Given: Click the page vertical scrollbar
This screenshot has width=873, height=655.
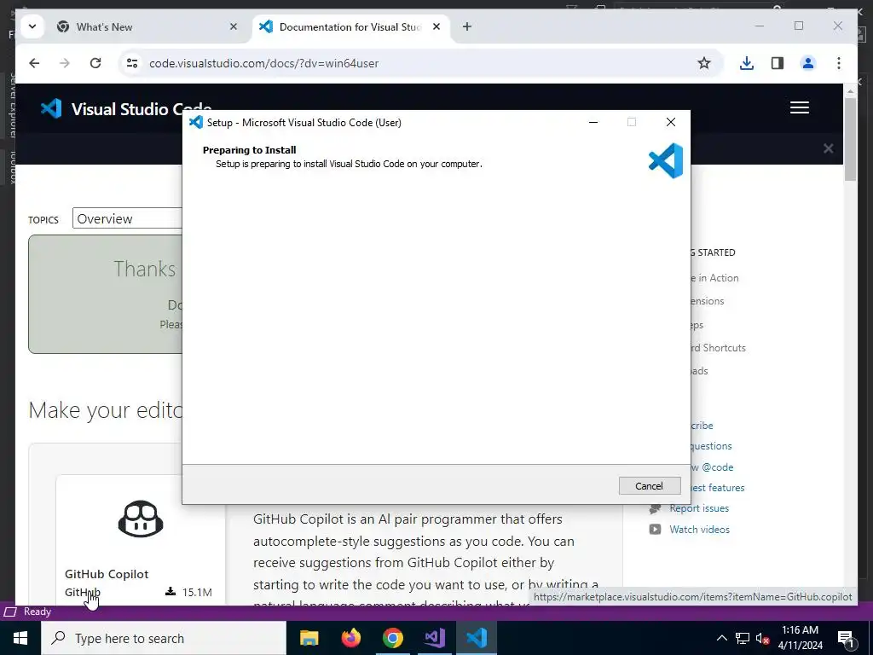Looking at the screenshot, I should pos(850,139).
